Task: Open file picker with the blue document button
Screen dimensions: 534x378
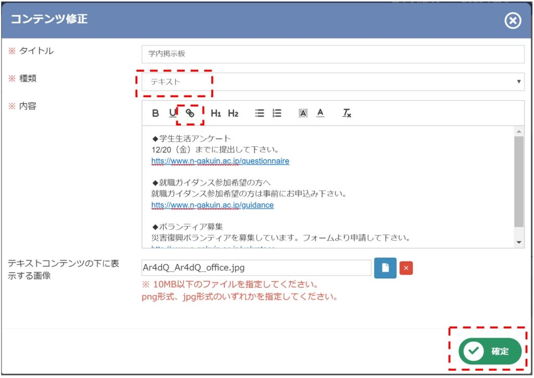Action: [385, 268]
